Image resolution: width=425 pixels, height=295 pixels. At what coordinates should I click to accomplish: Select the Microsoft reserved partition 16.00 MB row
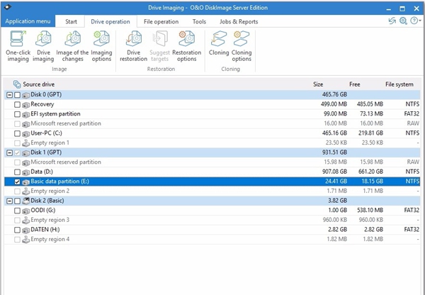tap(212, 124)
